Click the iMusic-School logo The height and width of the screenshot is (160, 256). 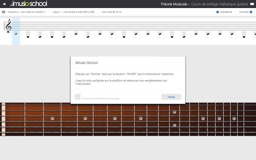coord(28,4)
